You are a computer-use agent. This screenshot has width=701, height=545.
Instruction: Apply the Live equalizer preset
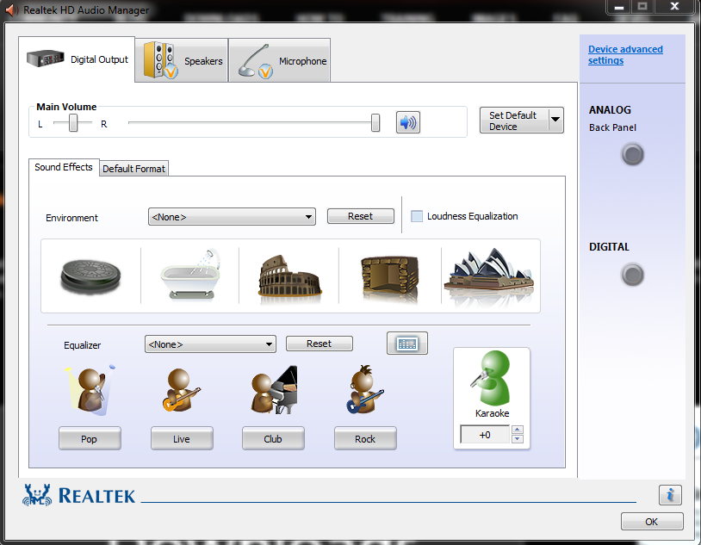point(182,438)
